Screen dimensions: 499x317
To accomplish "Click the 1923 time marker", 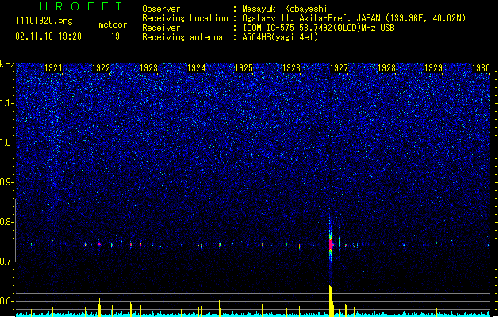I will 148,68.
